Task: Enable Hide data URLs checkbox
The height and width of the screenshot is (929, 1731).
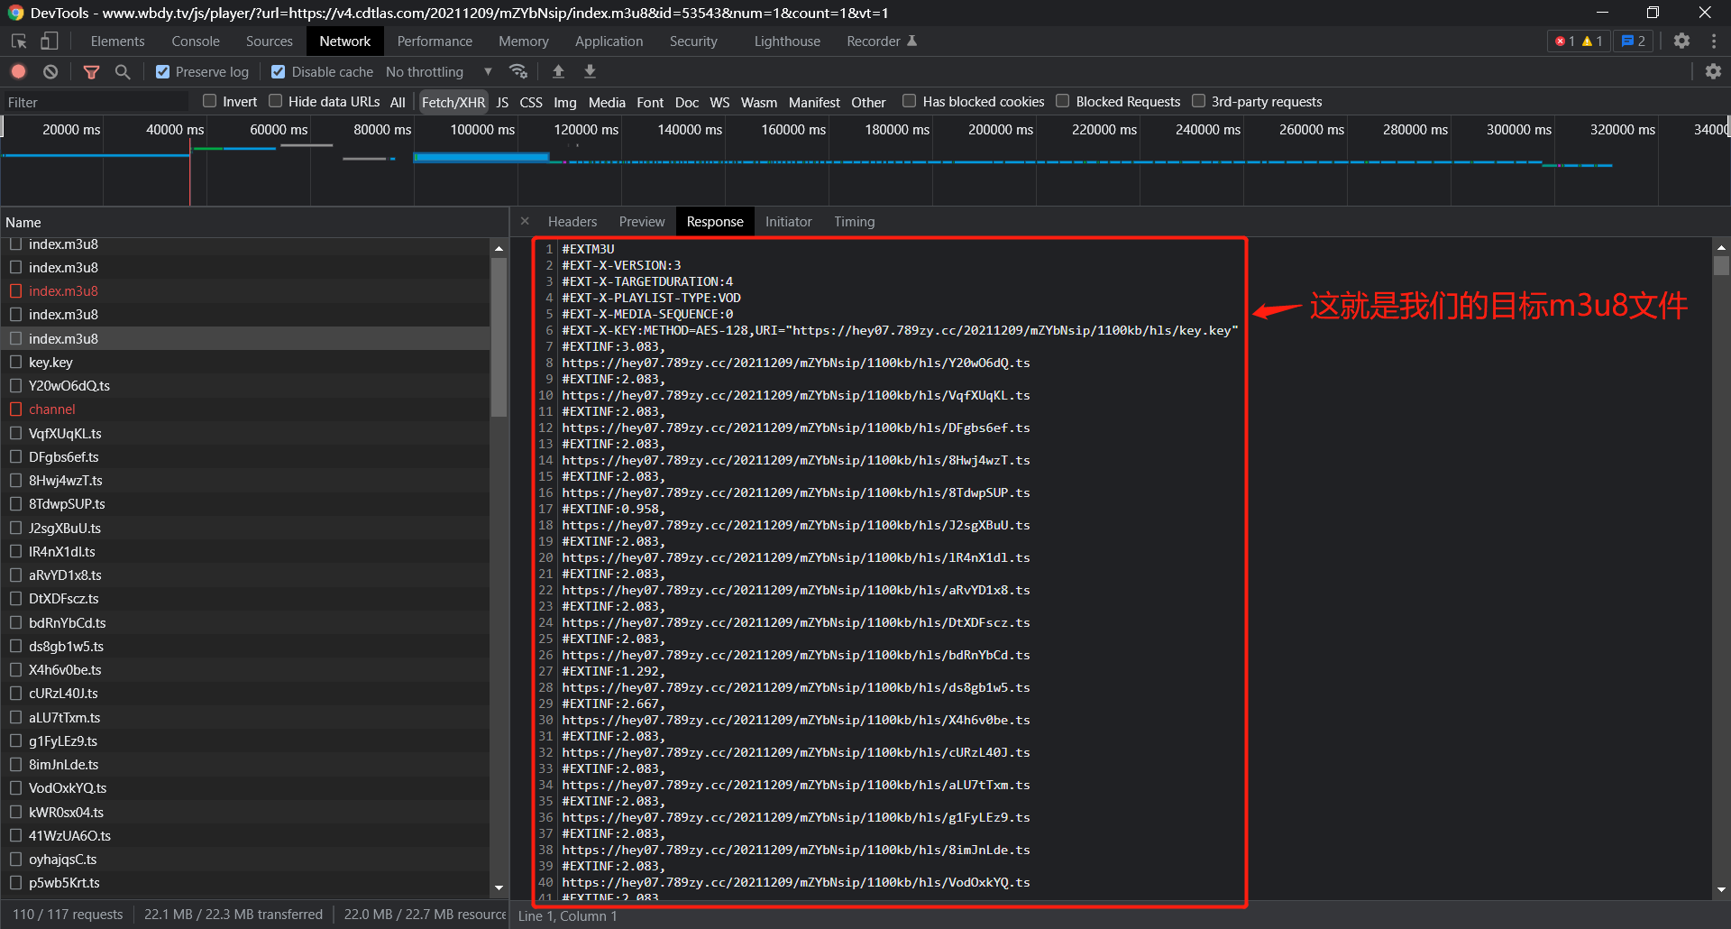Action: pyautogui.click(x=276, y=101)
